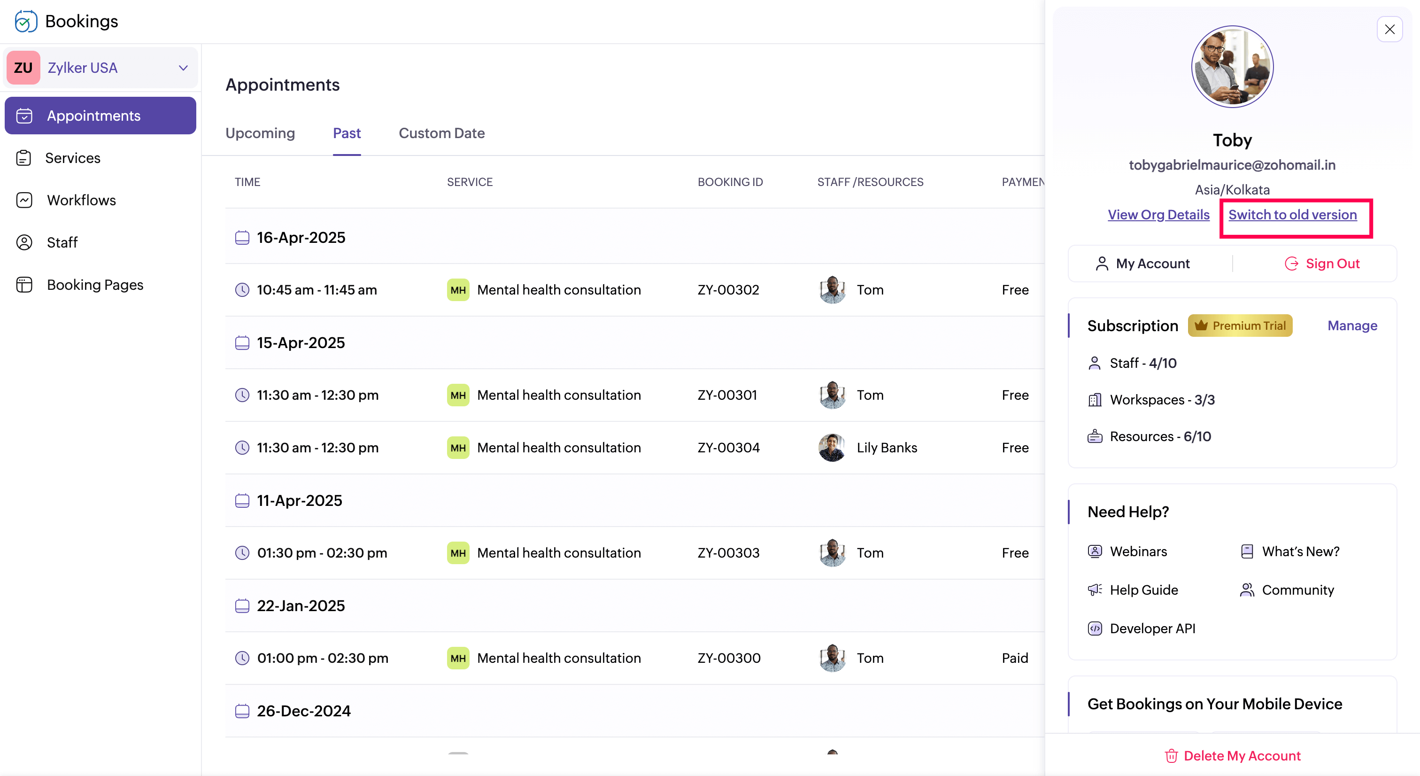Click the Bookings logo icon

pos(25,21)
